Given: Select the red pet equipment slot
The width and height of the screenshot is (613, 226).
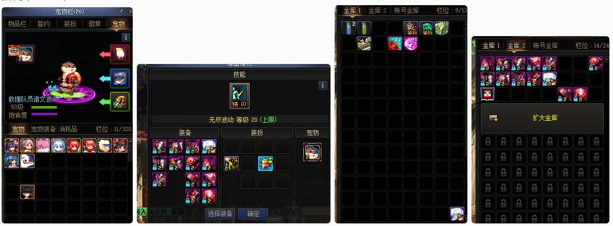Looking at the screenshot, I should (120, 54).
